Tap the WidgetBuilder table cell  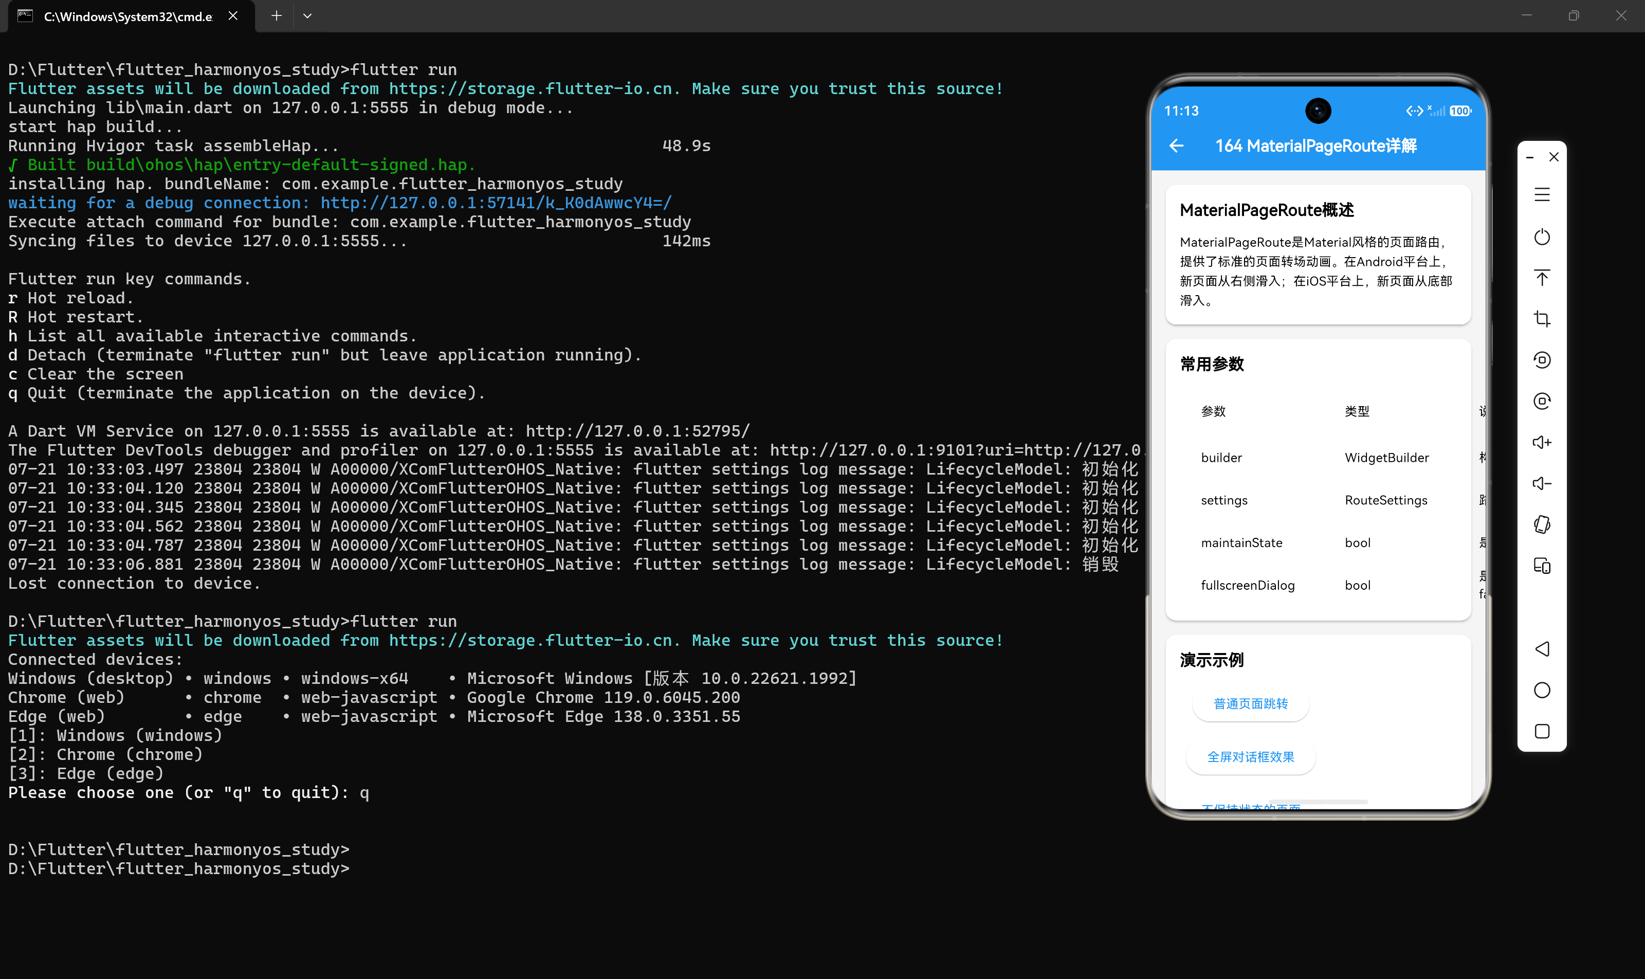(x=1386, y=458)
